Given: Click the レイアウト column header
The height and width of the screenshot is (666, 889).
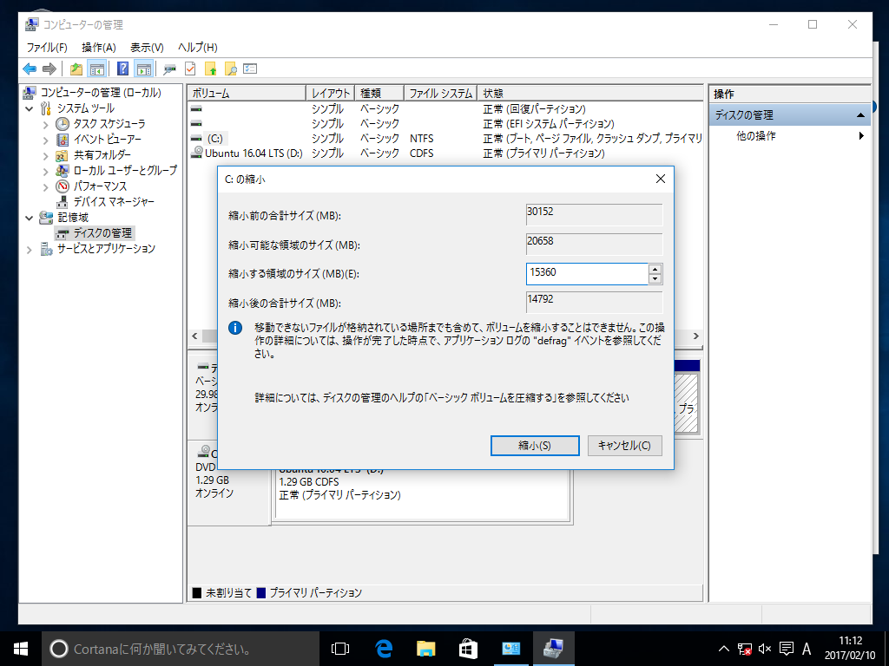Looking at the screenshot, I should [x=331, y=94].
